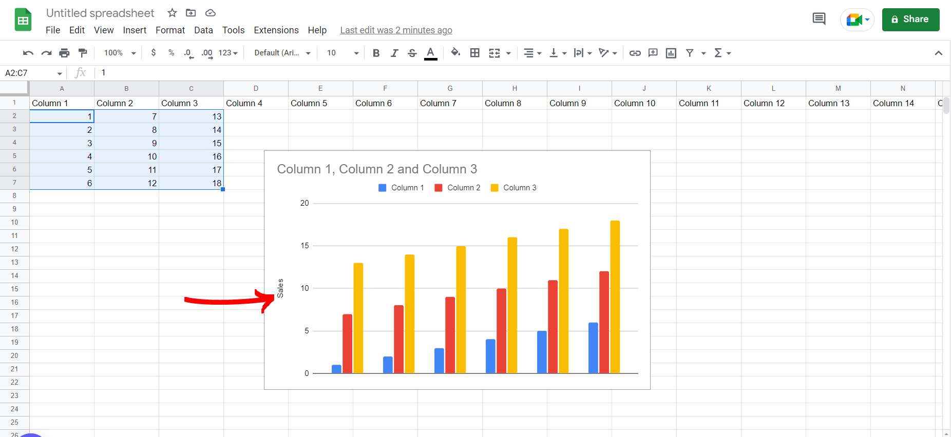Increase decimal places
The image size is (951, 437).
(207, 53)
